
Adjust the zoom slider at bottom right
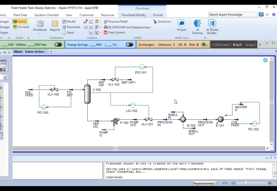tap(246, 183)
